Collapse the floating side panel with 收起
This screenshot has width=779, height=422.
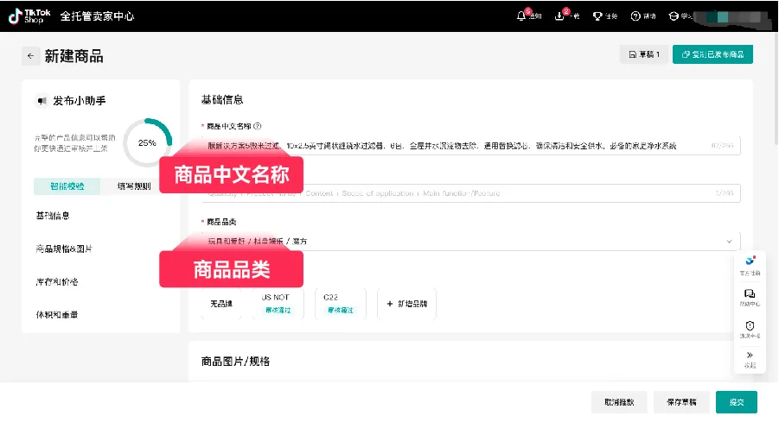click(749, 358)
